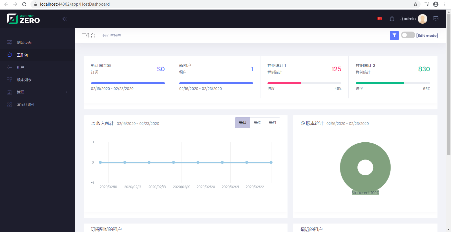Viewport: 451px width, 232px height.
Task: Click the ASP.NET Zero logo
Action: pyautogui.click(x=23, y=19)
